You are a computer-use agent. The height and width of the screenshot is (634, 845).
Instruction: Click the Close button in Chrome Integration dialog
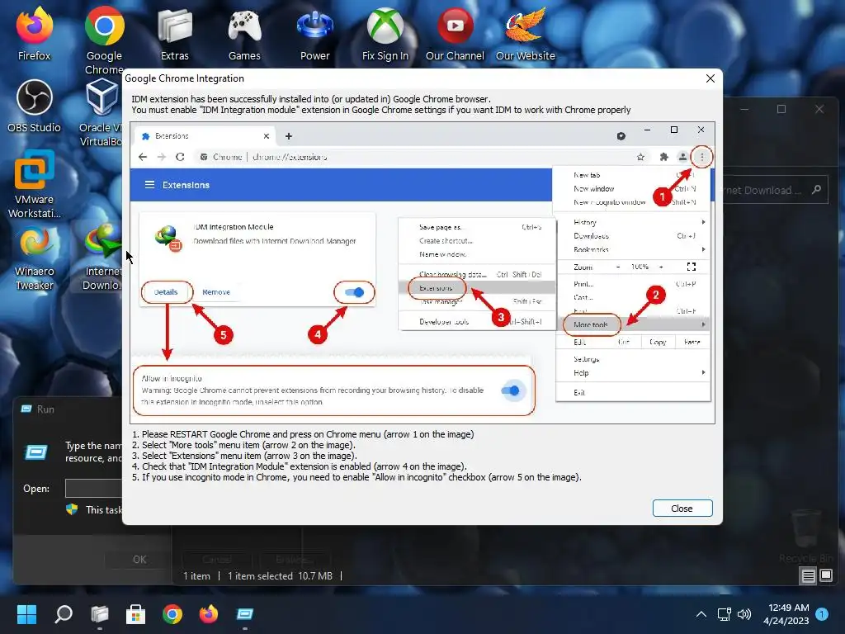pyautogui.click(x=682, y=509)
